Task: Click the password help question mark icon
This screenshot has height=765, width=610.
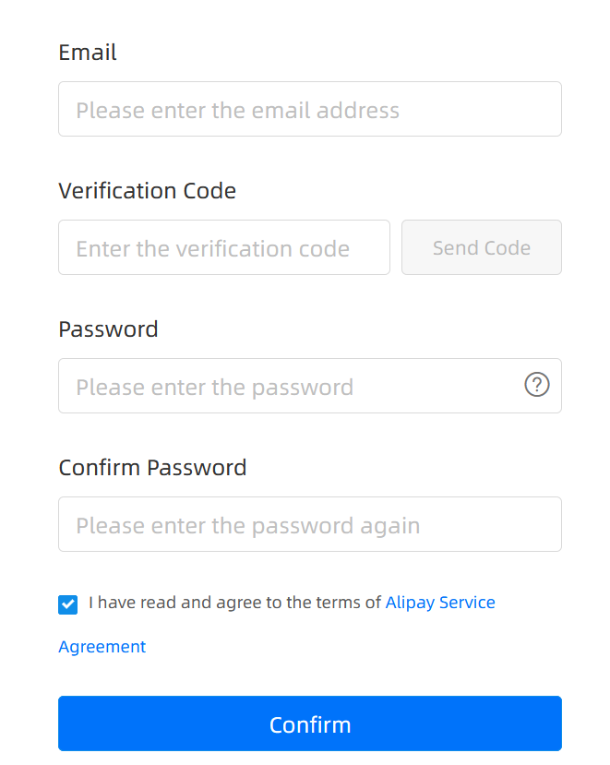Action: pyautogui.click(x=537, y=386)
